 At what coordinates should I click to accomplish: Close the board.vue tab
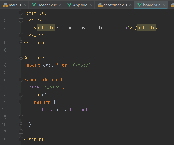[164, 5]
